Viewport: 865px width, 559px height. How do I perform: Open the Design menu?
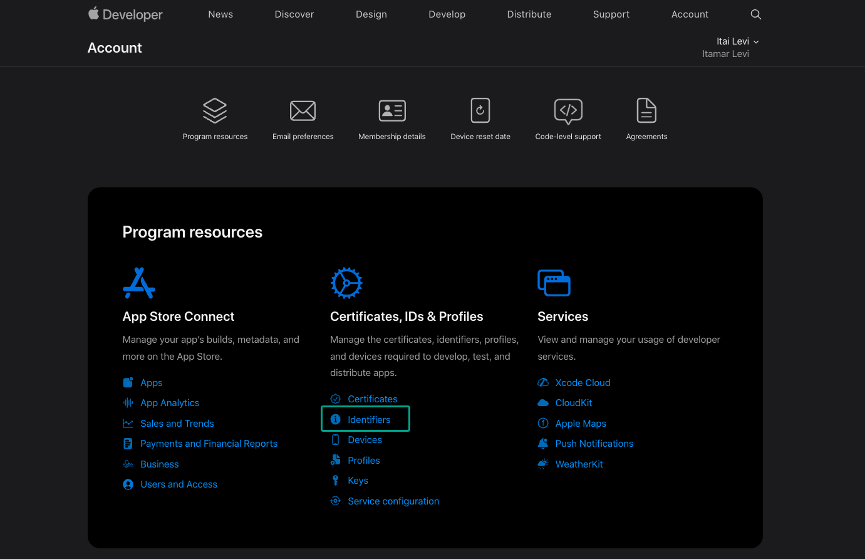pyautogui.click(x=371, y=14)
